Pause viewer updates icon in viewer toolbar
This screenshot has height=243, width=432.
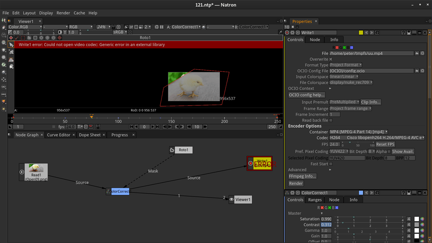[x=162, y=27]
